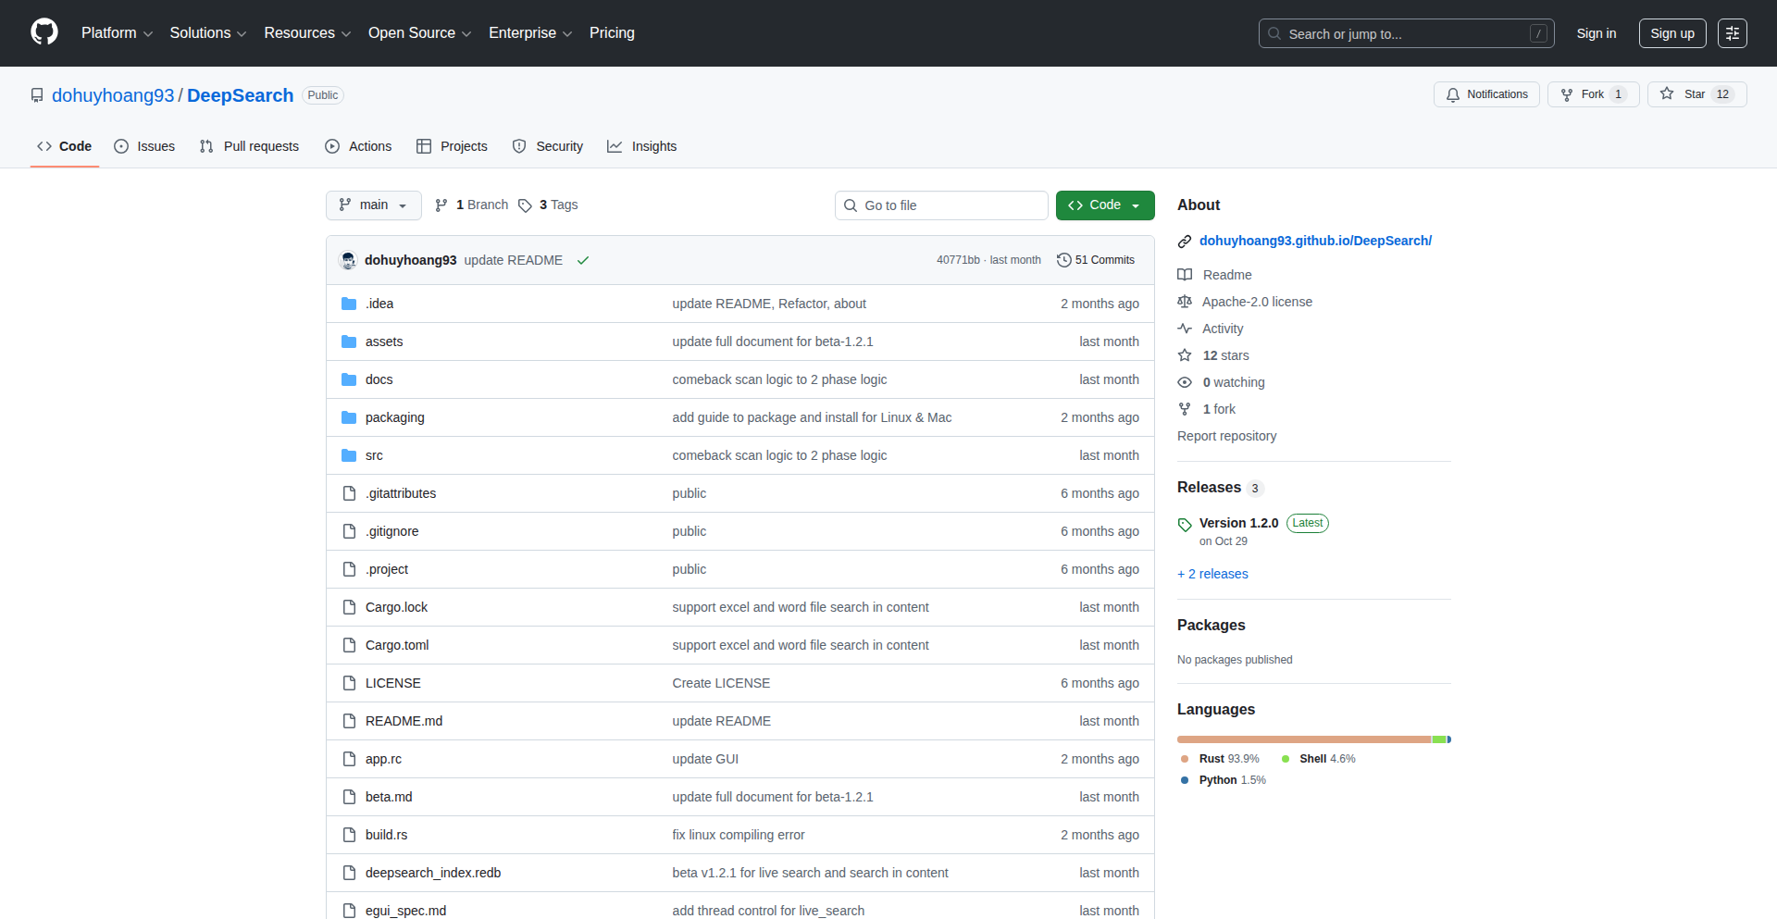Open the main branch selector dropdown

click(373, 205)
